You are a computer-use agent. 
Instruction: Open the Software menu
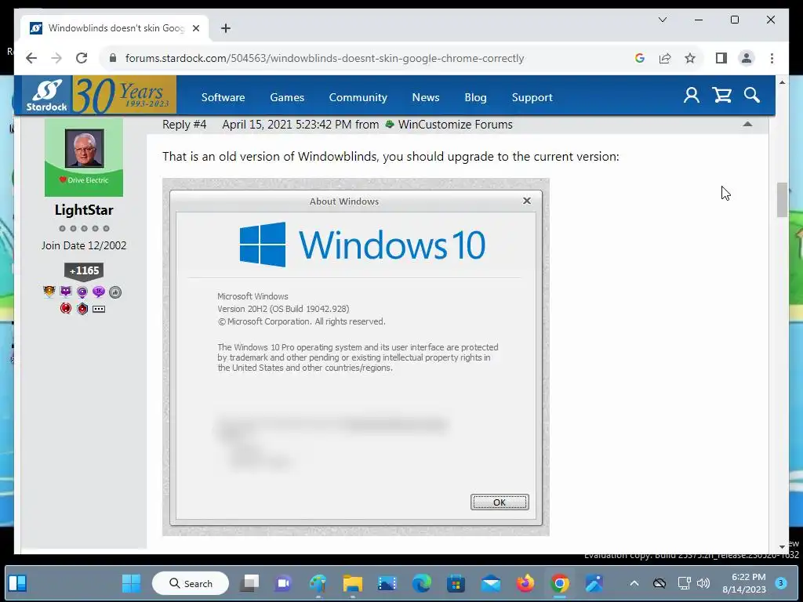point(223,97)
